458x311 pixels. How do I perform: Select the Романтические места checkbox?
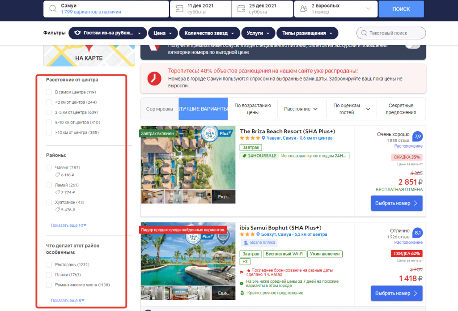coord(49,285)
